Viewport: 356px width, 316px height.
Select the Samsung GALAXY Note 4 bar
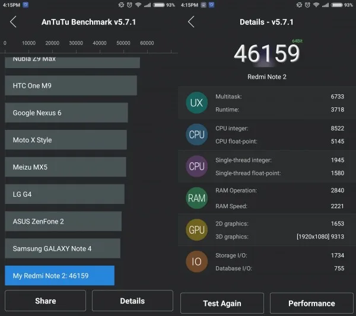(x=63, y=248)
